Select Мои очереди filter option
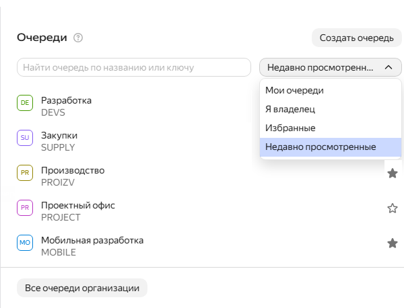 coord(331,91)
